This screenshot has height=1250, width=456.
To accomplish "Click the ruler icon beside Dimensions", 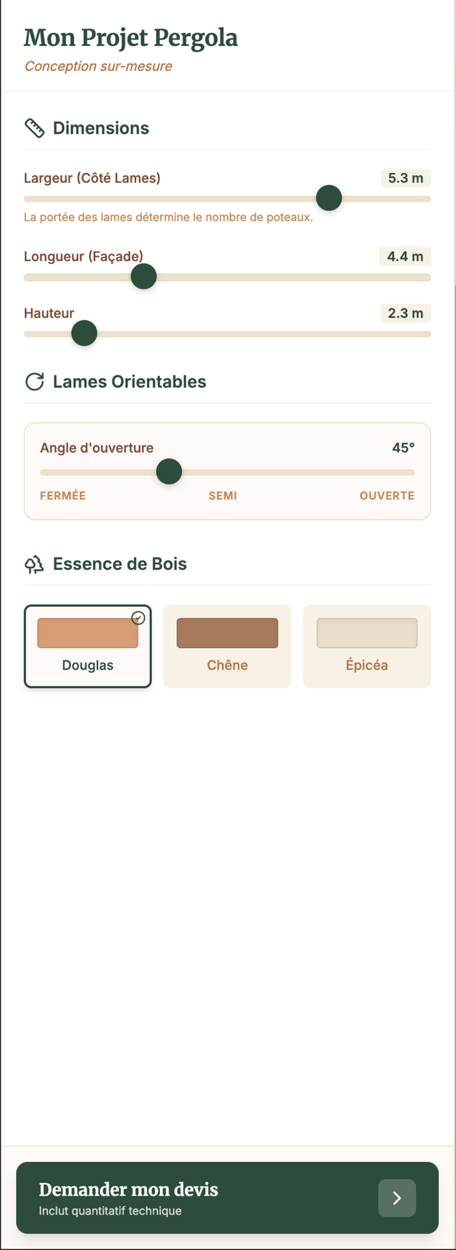I will click(x=34, y=127).
